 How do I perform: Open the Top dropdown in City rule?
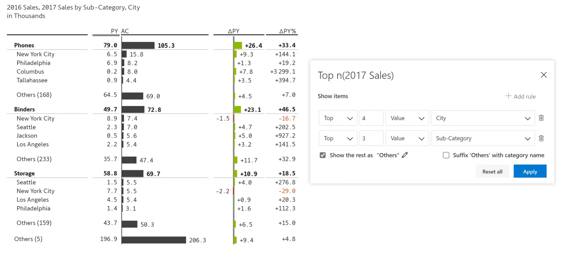[338, 118]
